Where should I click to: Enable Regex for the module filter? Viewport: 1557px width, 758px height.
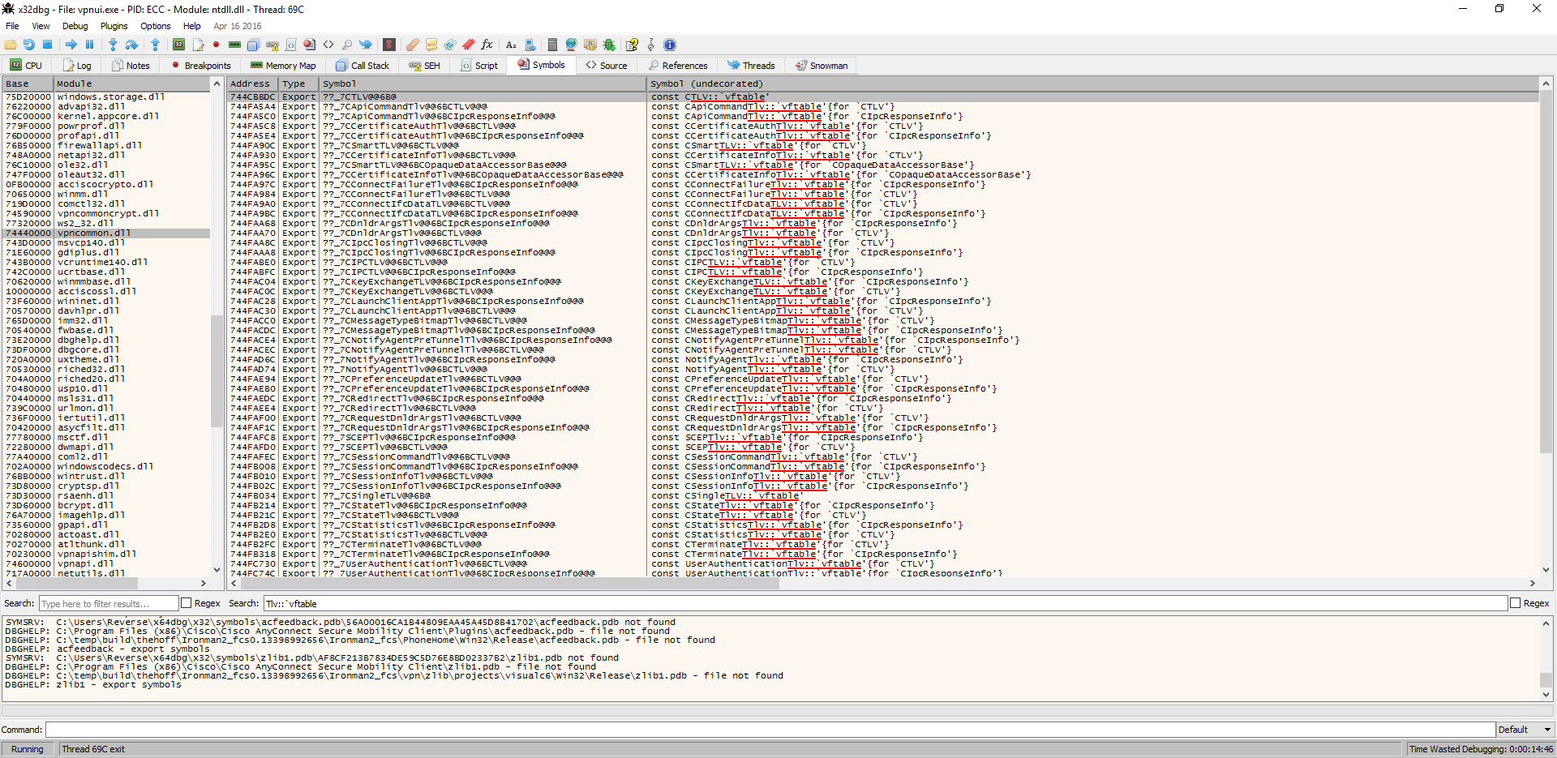pyautogui.click(x=187, y=603)
